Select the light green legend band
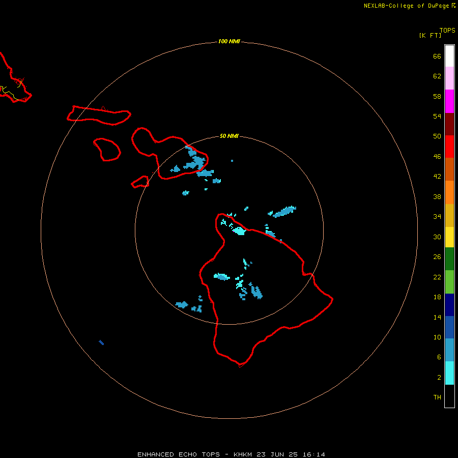The height and width of the screenshot is (458, 458). point(449,282)
